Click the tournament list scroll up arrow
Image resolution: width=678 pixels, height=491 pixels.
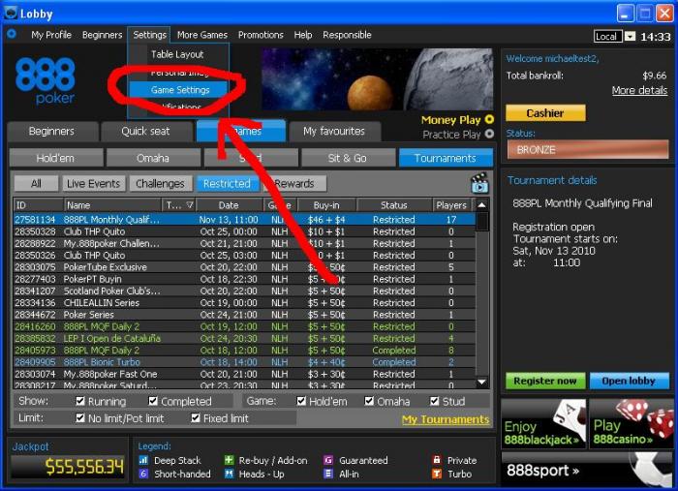(481, 205)
